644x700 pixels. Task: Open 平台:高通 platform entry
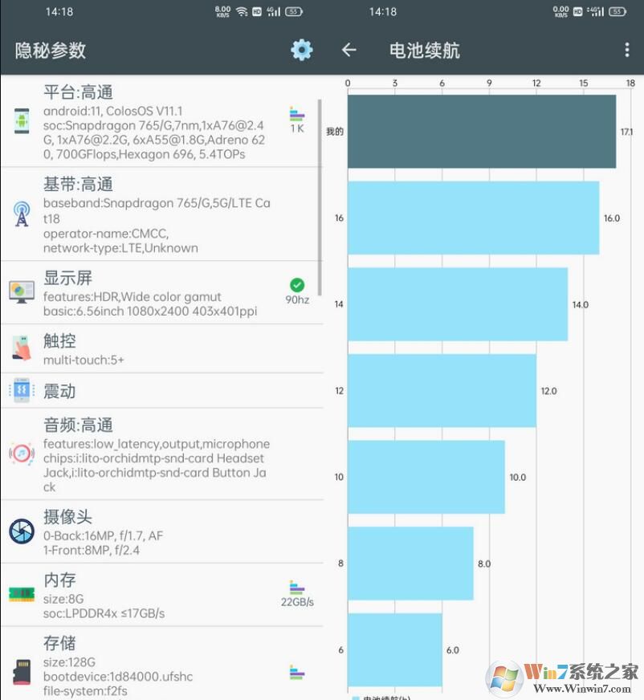[x=161, y=122]
